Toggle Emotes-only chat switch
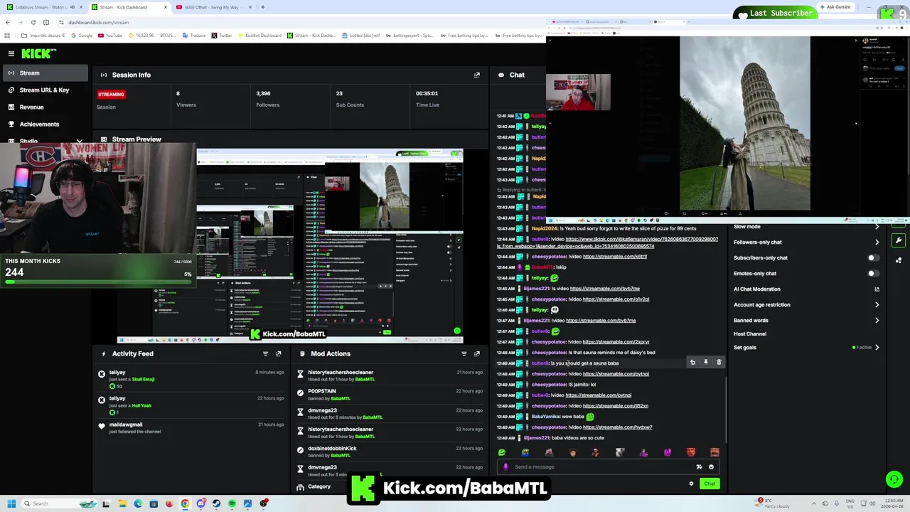 tap(873, 273)
